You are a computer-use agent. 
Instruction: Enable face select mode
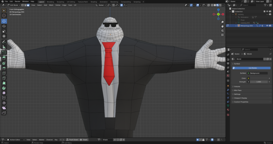(28, 5)
